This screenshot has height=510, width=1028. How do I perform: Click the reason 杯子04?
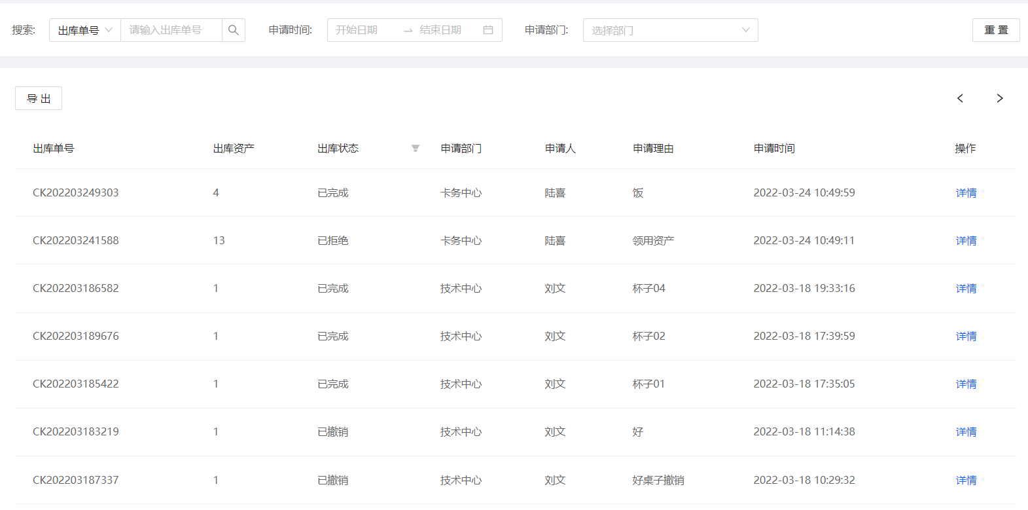click(649, 288)
